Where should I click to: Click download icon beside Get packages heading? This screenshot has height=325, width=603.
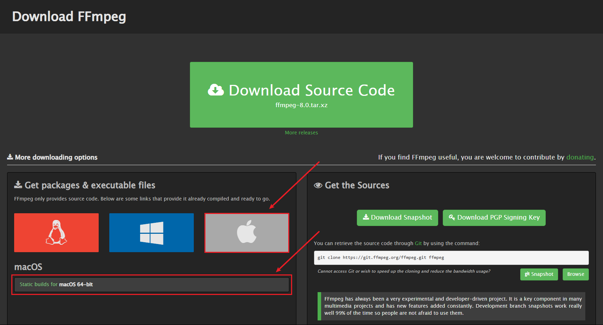click(18, 185)
